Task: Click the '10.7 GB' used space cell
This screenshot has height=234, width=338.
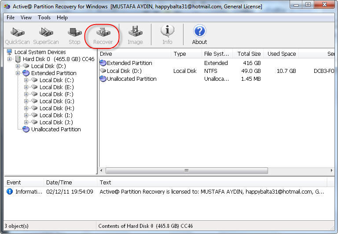Action: (x=286, y=71)
